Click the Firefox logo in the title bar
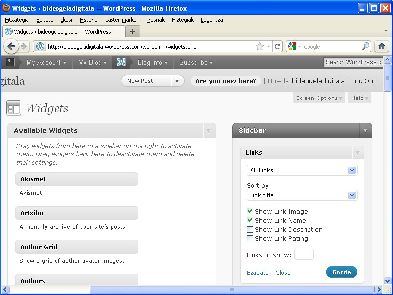393x295 pixels. coord(6,8)
